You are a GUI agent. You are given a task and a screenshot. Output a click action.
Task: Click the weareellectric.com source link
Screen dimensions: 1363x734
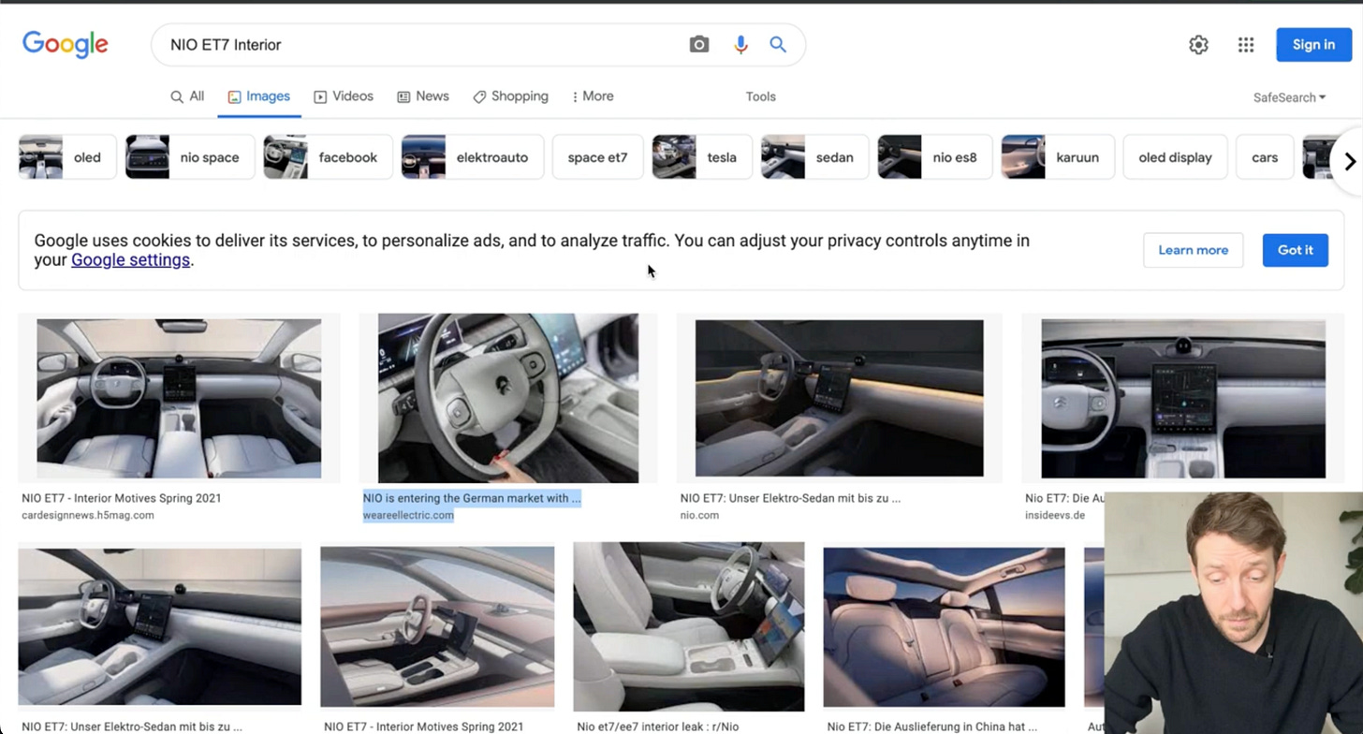tap(408, 515)
